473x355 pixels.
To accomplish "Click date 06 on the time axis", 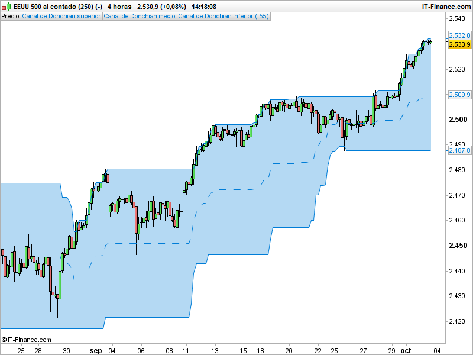I will coord(141,351).
